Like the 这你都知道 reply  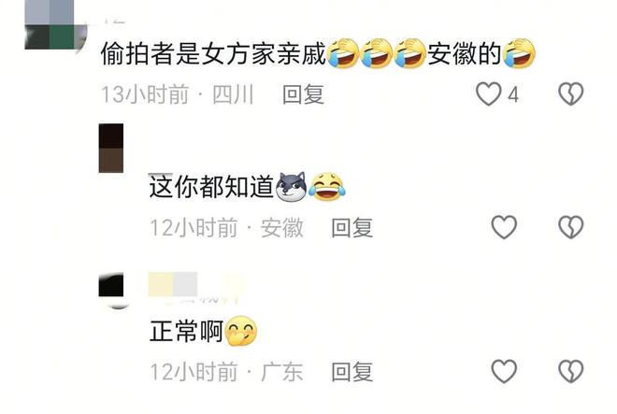(504, 227)
